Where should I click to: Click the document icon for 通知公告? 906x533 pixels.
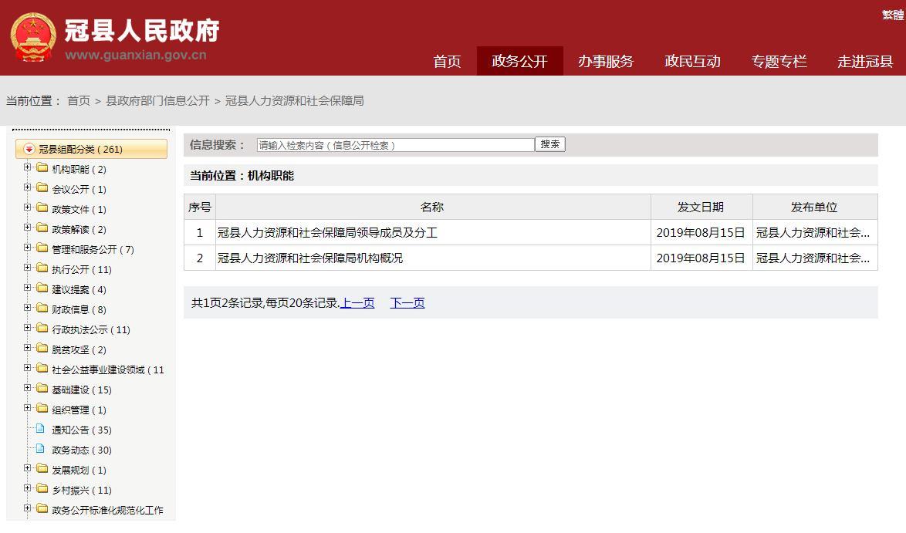coord(40,429)
